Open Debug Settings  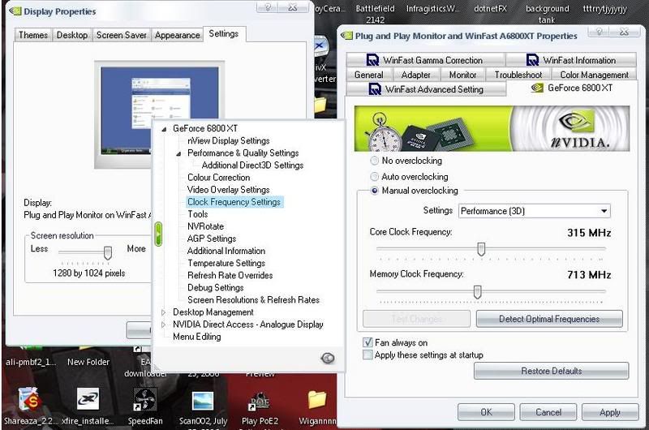(215, 288)
